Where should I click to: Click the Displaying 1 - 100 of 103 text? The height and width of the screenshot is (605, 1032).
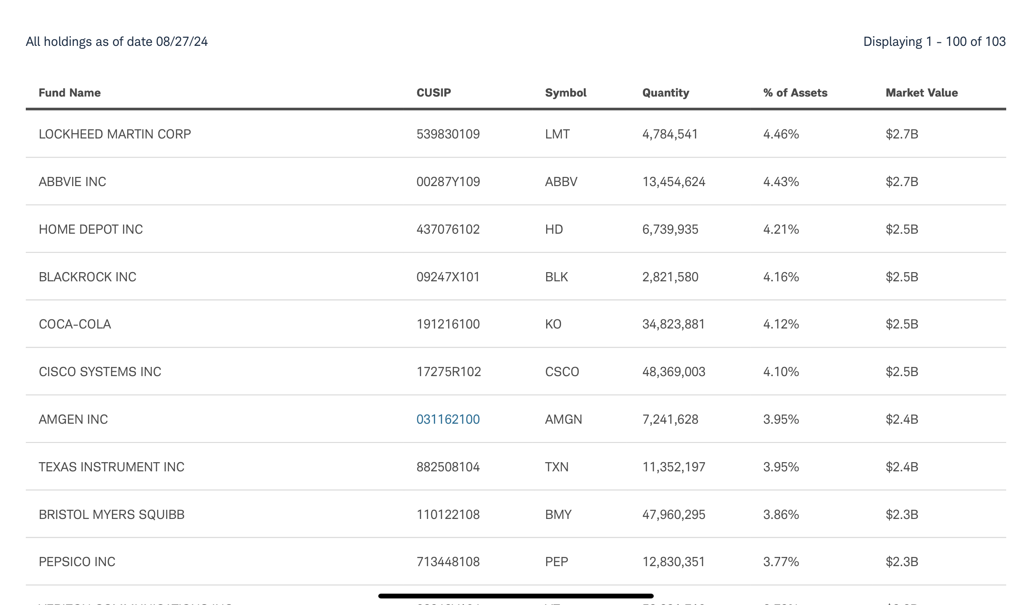coord(934,41)
